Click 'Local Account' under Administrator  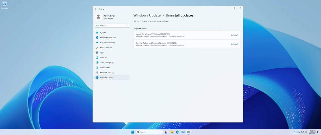[x=108, y=18]
